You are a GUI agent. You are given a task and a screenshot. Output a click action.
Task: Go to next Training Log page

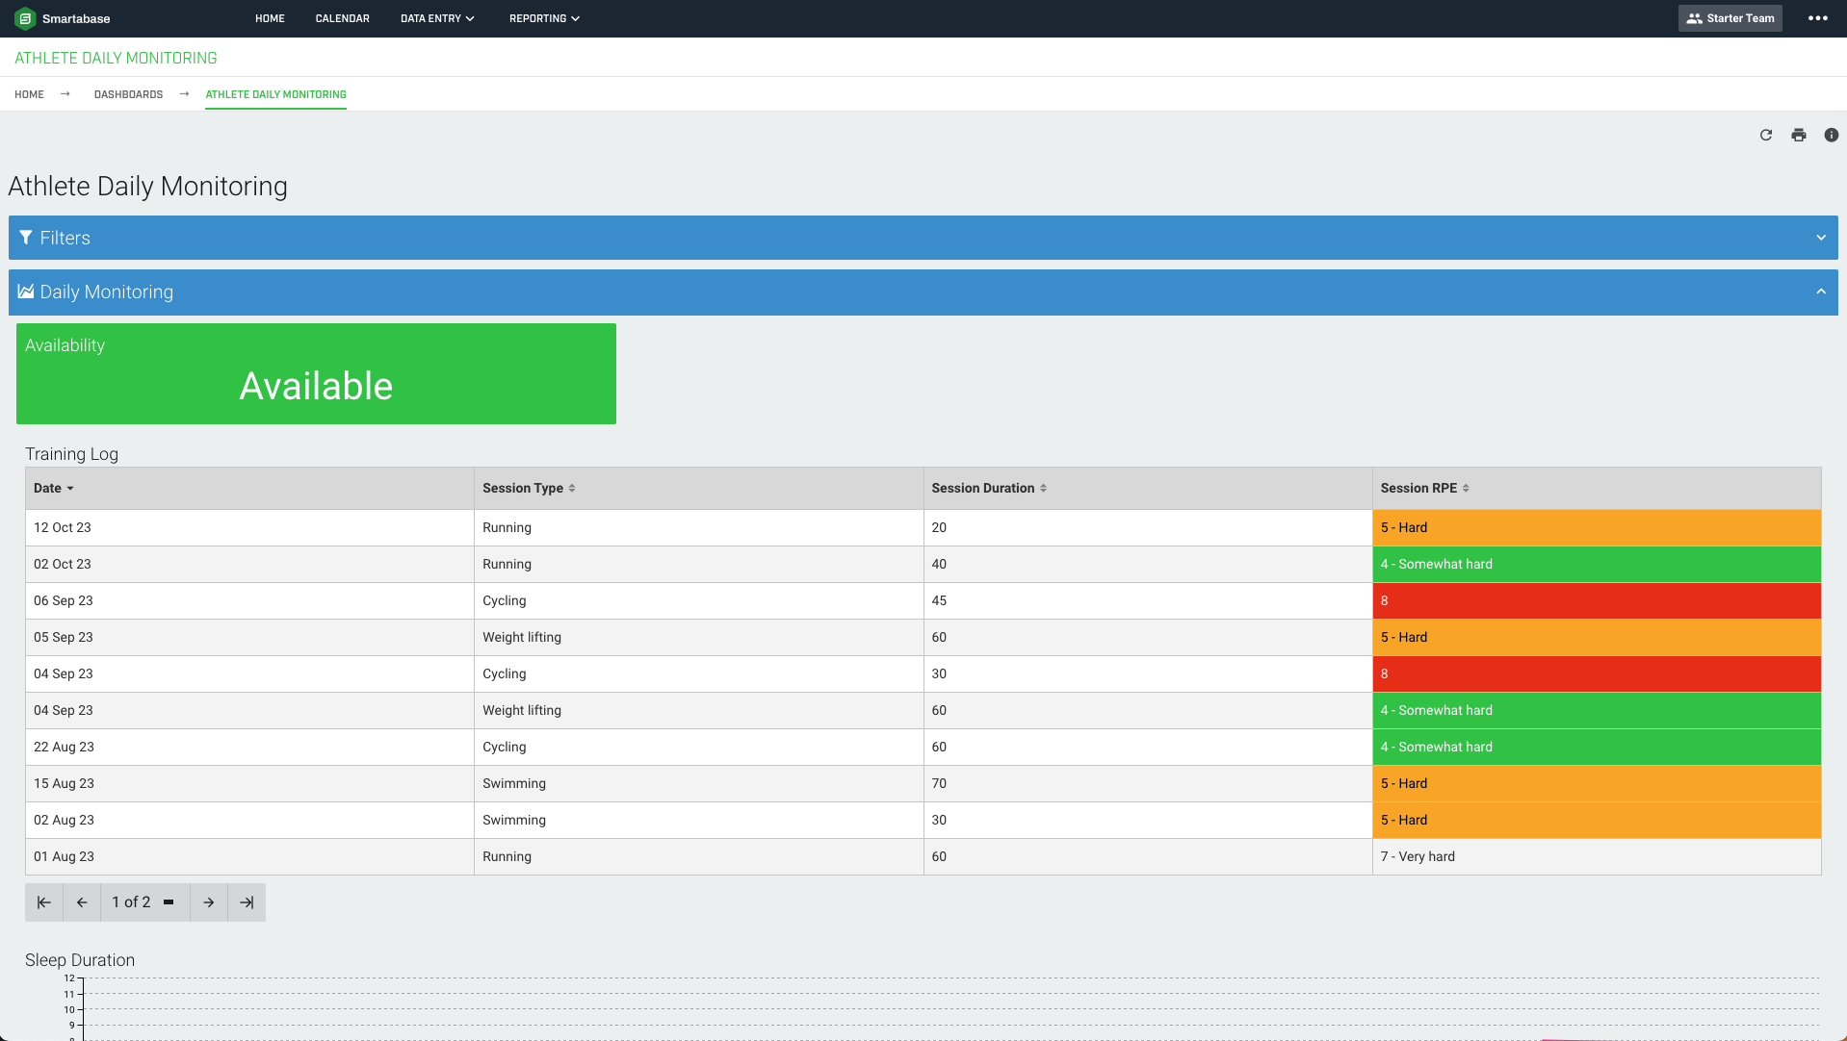pos(208,902)
